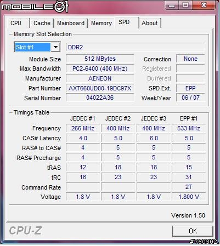Screen dimensions: 220x246
Task: Click the Module Size label
Action: tap(45, 59)
